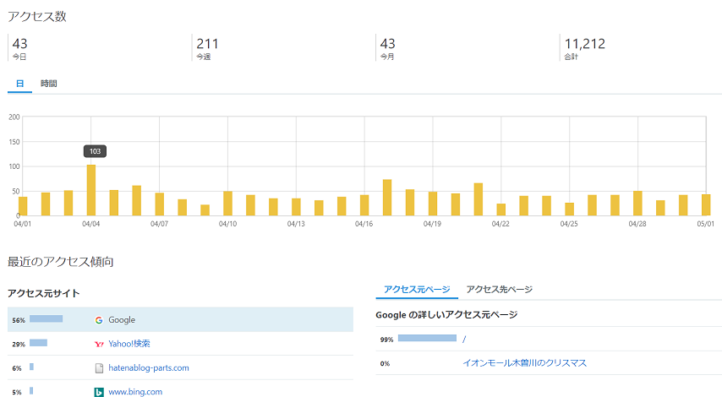Click the 05/01 bar in chart

point(706,204)
